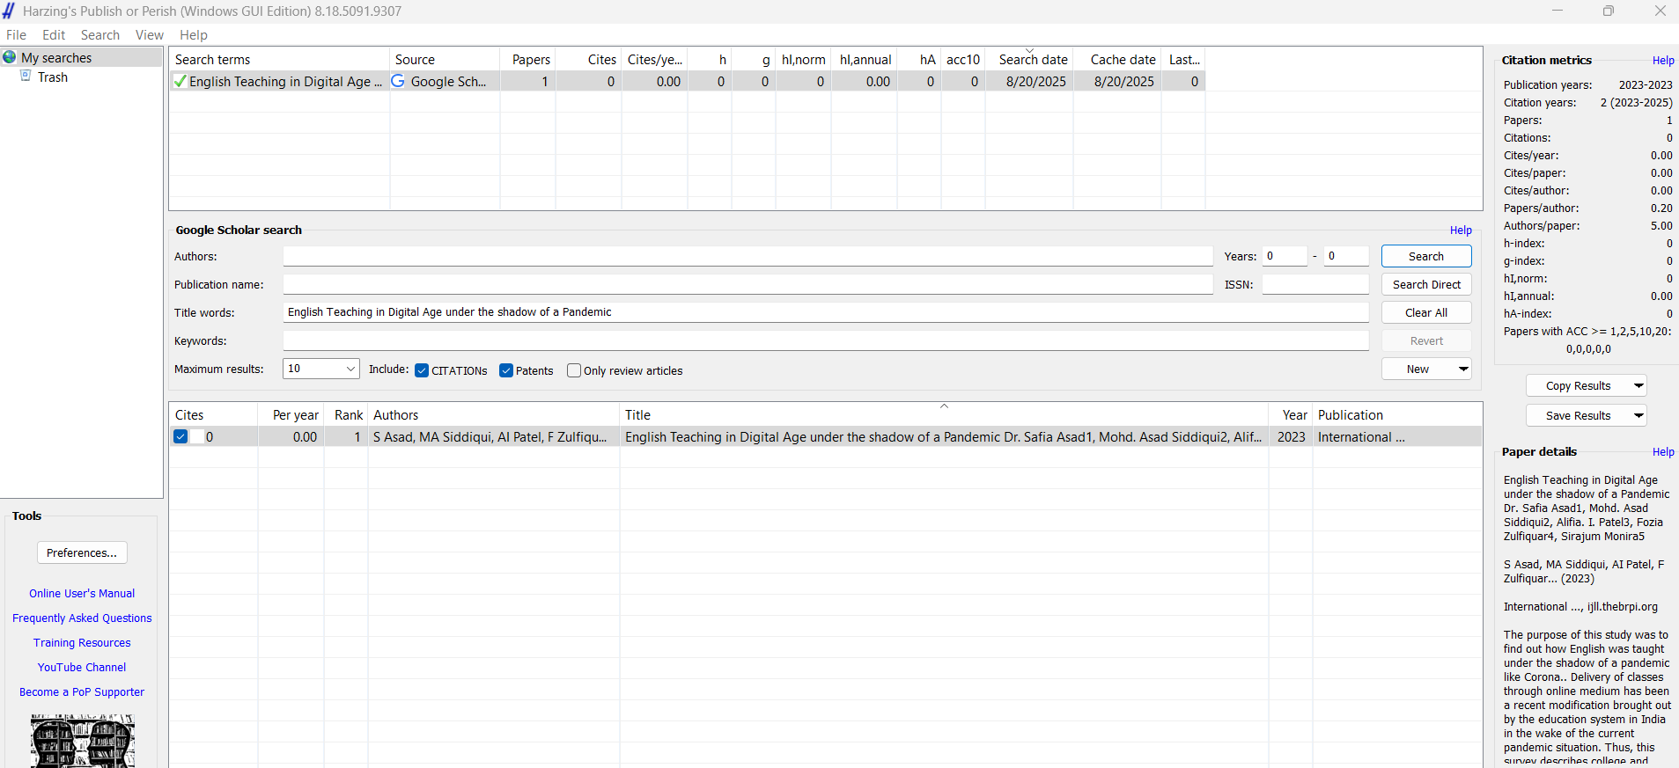Click the bookshelf heads image
Screen dimensions: 1679x768
(82, 741)
